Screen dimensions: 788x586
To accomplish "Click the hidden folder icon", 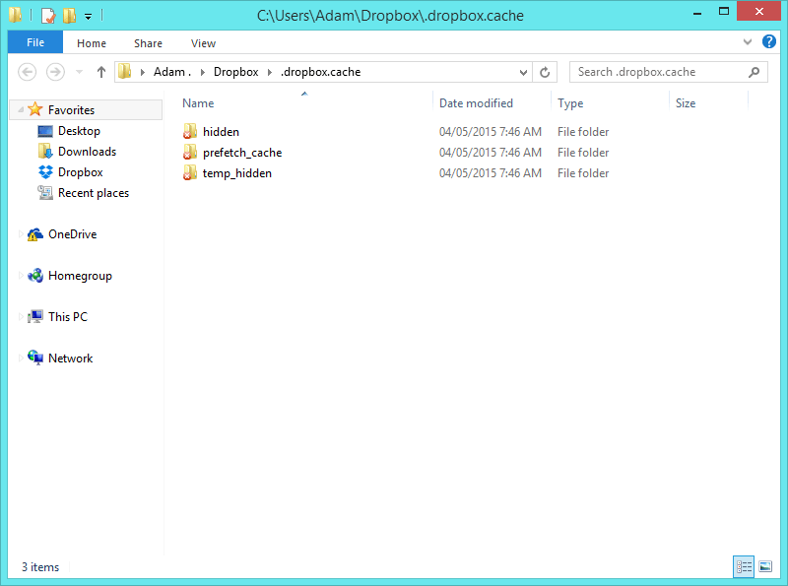I will (189, 131).
